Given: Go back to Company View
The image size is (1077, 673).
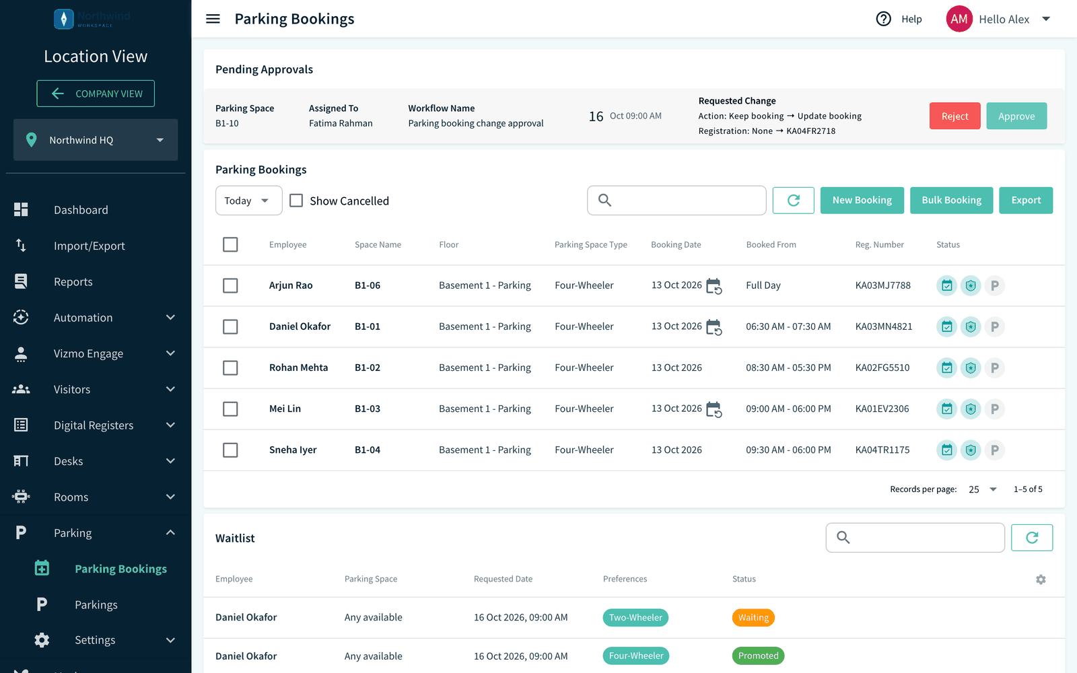Looking at the screenshot, I should (96, 94).
